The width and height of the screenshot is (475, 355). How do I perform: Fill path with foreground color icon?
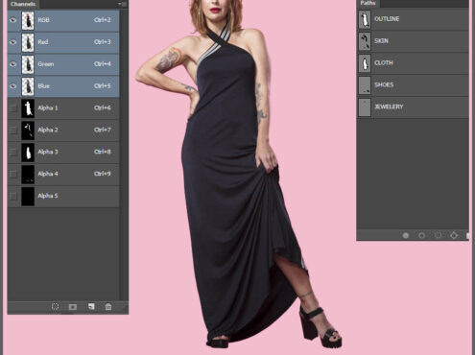(x=406, y=235)
